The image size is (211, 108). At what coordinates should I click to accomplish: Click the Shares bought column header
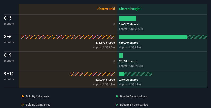pos(130,9)
